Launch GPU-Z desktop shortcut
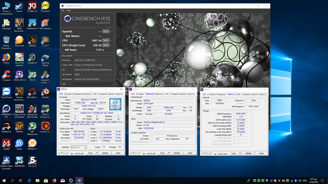The width and height of the screenshot is (328, 184). pyautogui.click(x=32, y=75)
